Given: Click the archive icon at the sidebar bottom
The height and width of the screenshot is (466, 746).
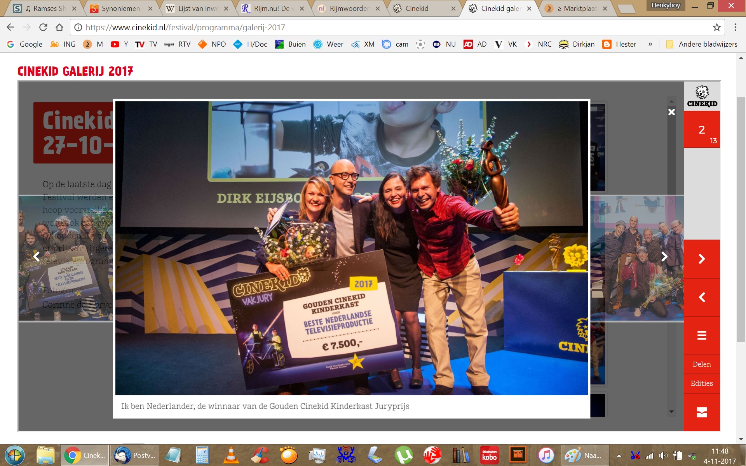Looking at the screenshot, I should click(x=702, y=412).
